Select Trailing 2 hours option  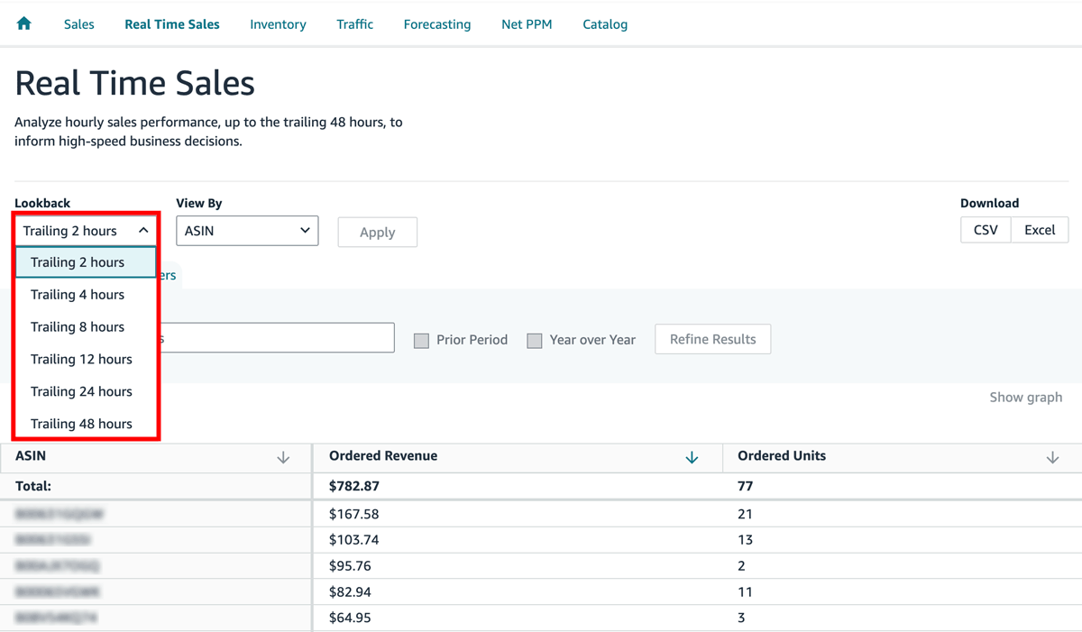[x=86, y=262]
